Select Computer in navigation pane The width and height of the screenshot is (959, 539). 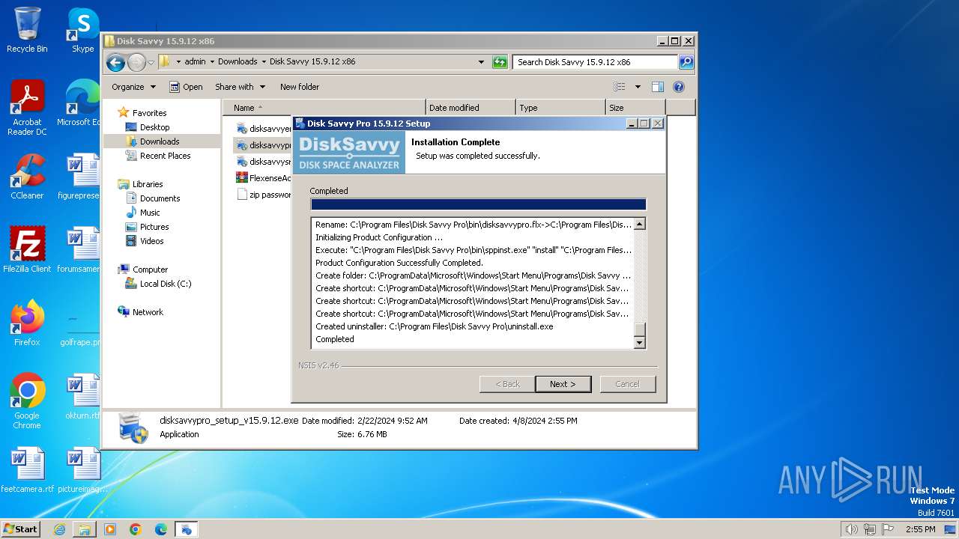[x=150, y=269]
